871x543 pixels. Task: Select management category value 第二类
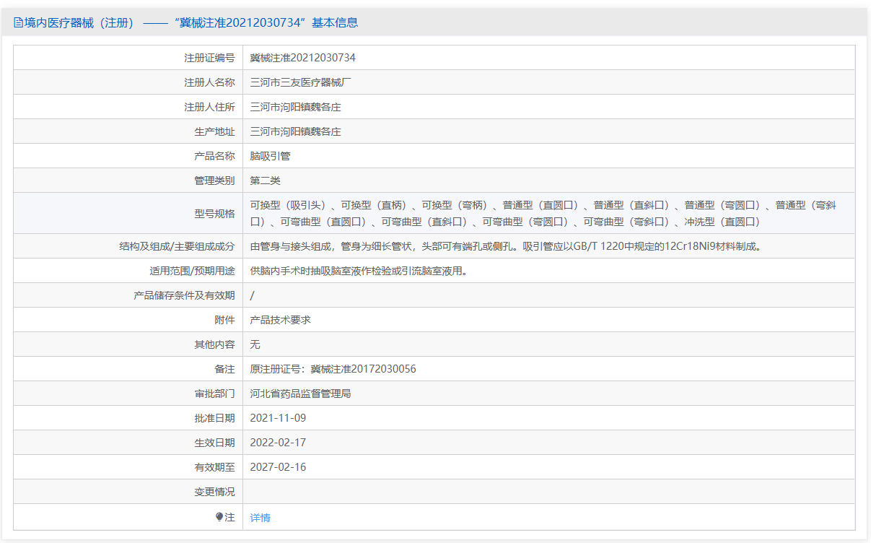coord(265,181)
